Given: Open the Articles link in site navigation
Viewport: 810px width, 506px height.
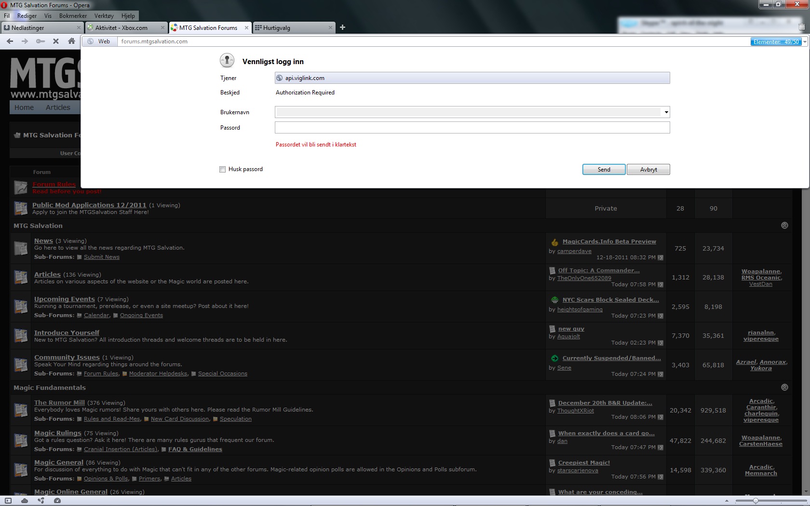Looking at the screenshot, I should [x=58, y=107].
